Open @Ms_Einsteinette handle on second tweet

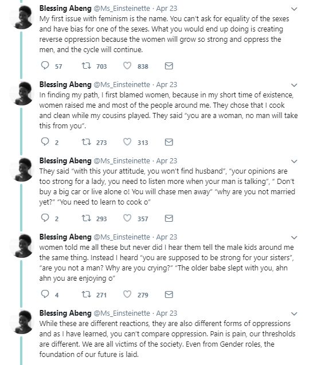pyautogui.click(x=122, y=85)
